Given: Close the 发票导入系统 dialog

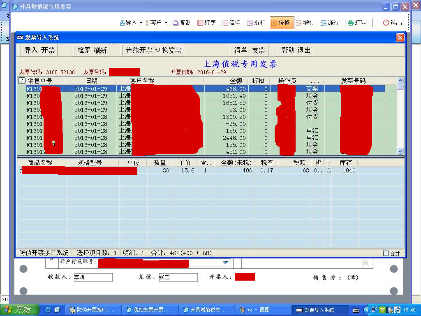Looking at the screenshot, I should coord(400,37).
